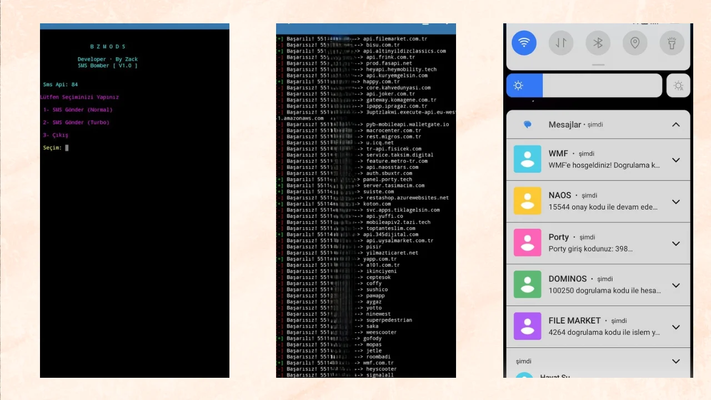The height and width of the screenshot is (400, 711).
Task: Open the Porty giriş kodunuz message
Action: 590,249
